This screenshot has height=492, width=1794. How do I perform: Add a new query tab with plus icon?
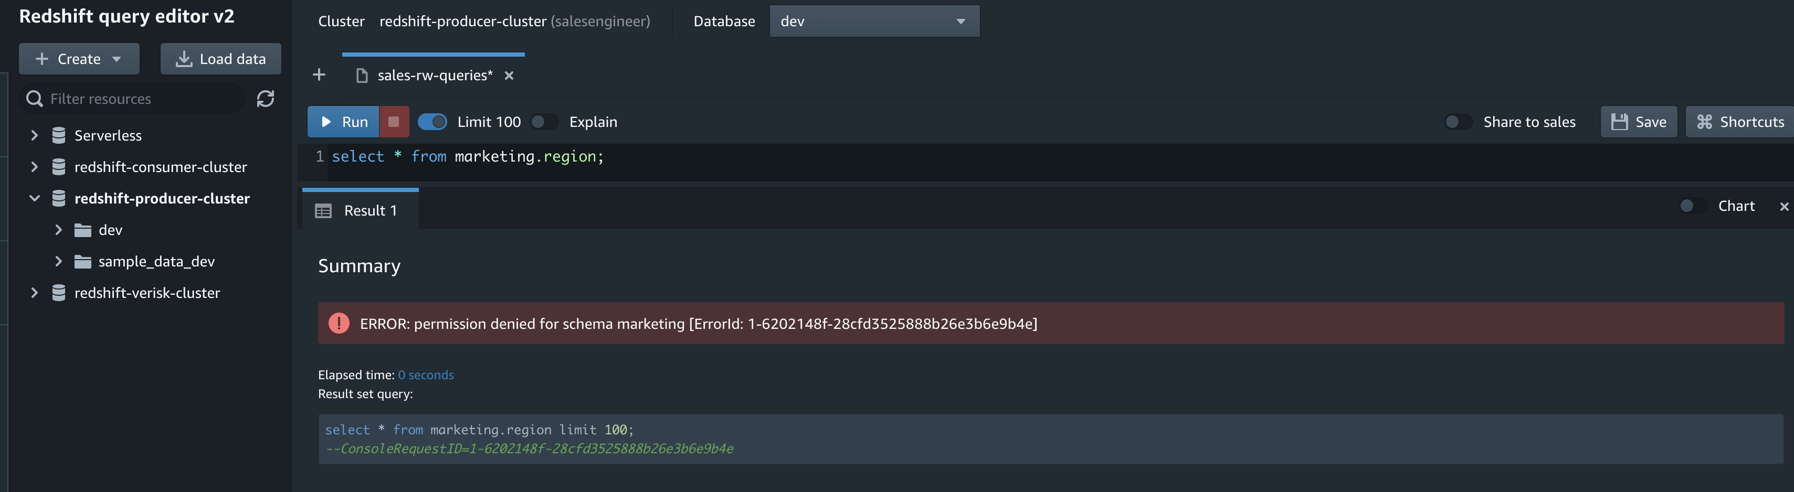(319, 74)
